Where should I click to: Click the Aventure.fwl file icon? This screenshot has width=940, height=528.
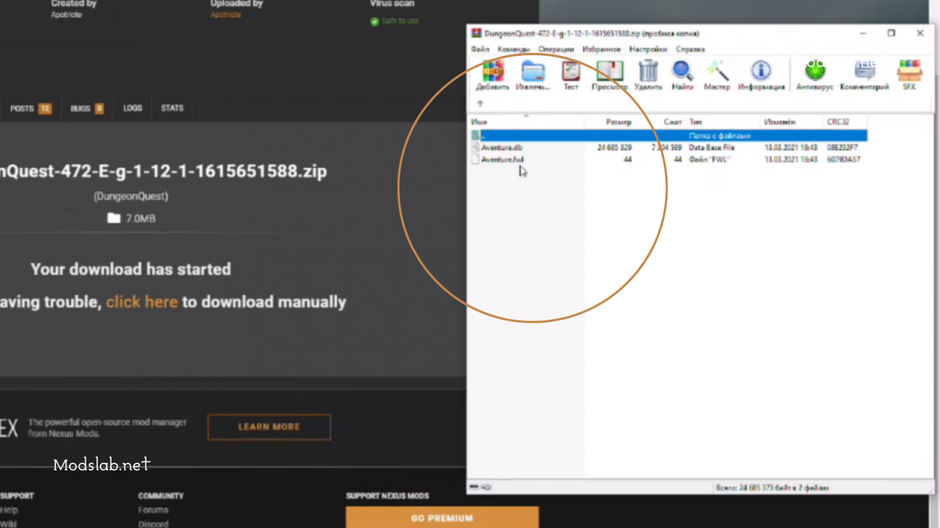pos(475,159)
